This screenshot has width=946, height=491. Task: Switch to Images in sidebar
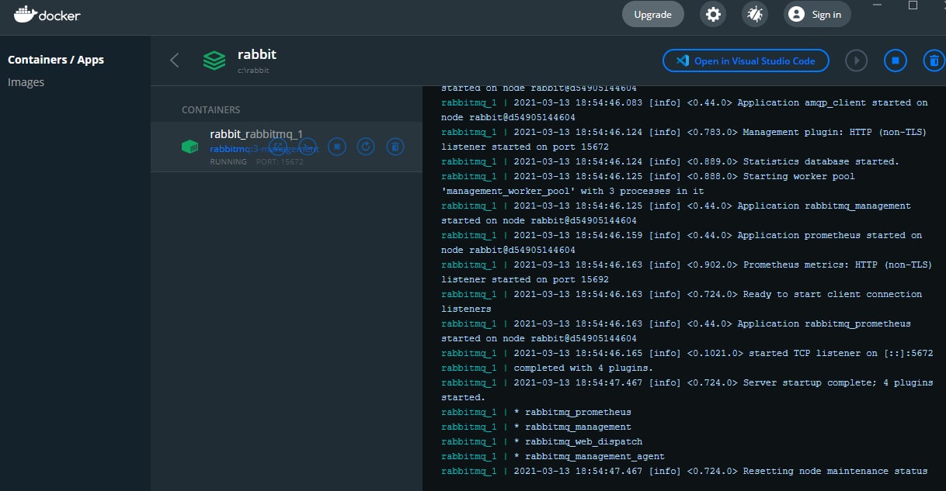pyautogui.click(x=26, y=82)
